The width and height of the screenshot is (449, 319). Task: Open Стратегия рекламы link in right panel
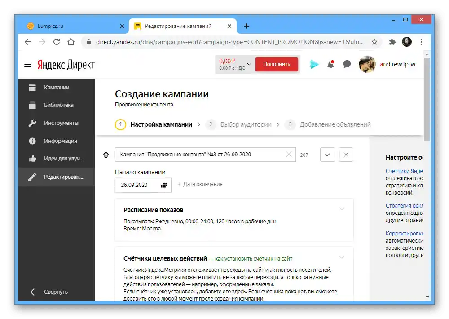pos(404,205)
